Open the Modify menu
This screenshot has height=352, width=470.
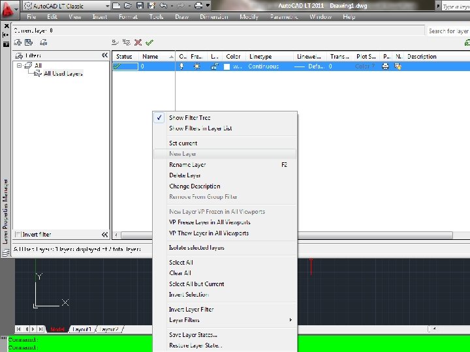(249, 17)
